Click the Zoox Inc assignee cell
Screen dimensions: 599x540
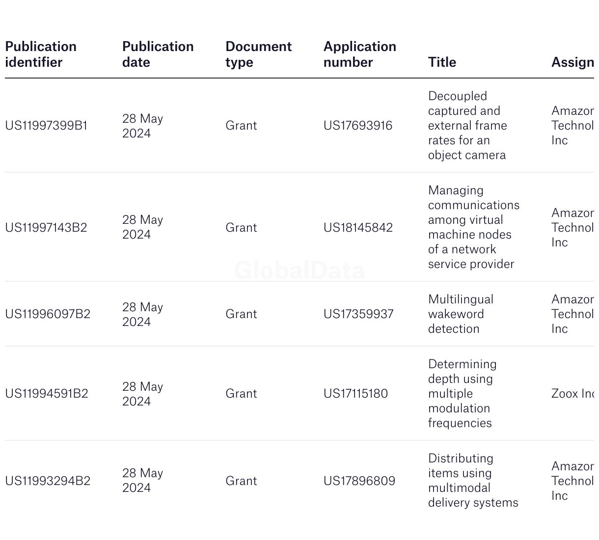point(572,394)
